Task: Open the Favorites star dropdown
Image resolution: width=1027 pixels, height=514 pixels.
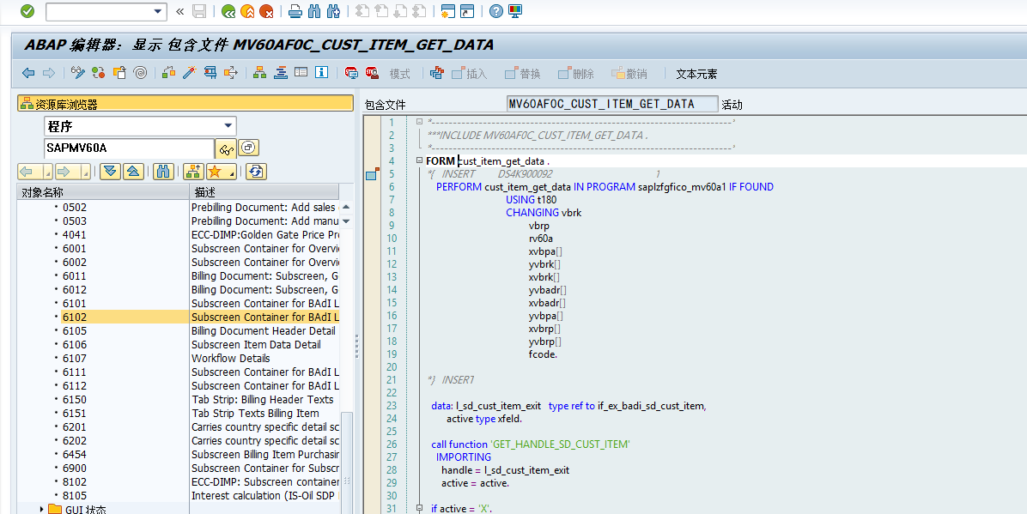Action: pos(221,172)
